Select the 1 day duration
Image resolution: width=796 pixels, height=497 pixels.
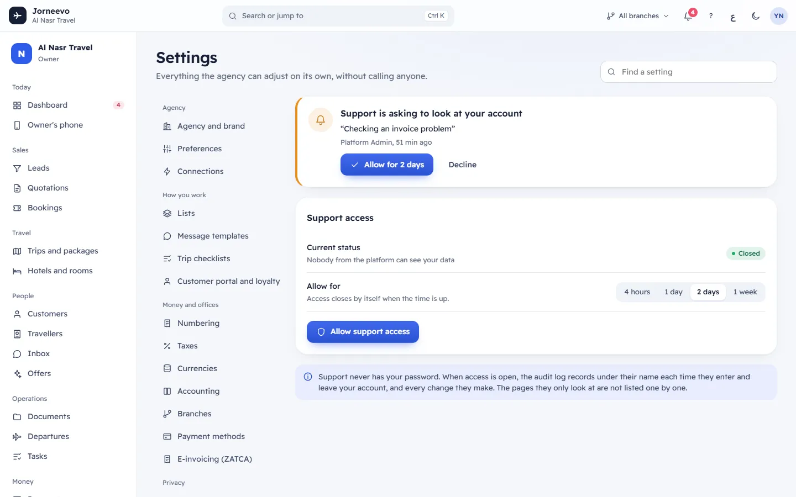[x=673, y=292]
